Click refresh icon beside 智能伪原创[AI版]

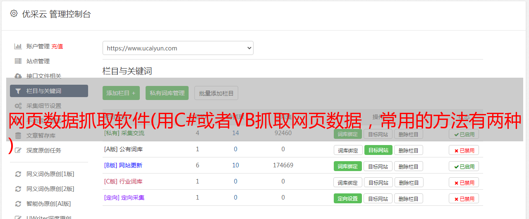click(x=18, y=204)
